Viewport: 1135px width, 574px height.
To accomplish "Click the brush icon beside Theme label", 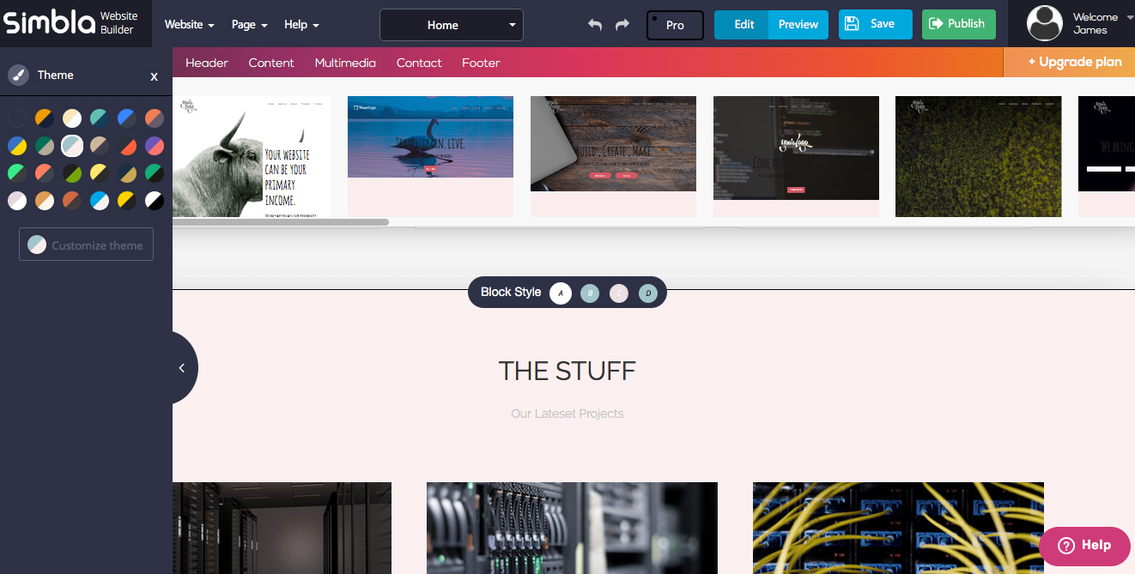I will [18, 76].
